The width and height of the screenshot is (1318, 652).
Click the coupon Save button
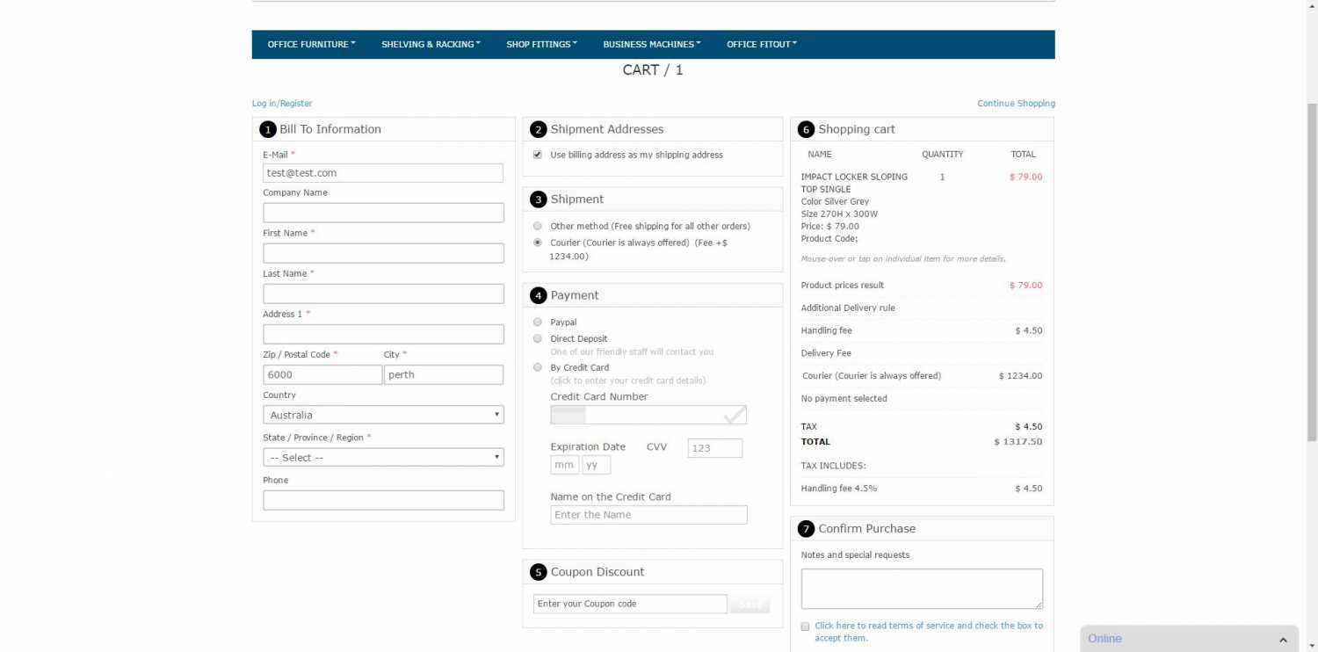750,605
